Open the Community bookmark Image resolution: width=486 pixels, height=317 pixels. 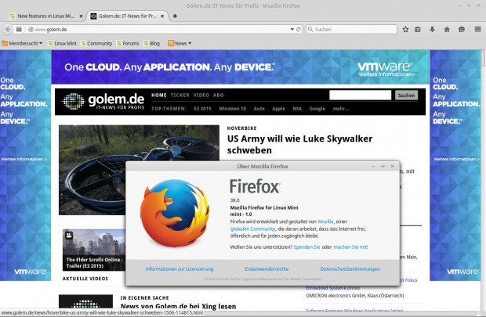click(x=96, y=43)
